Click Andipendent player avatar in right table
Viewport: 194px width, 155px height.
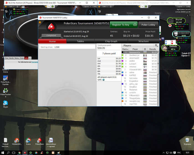coord(175,34)
